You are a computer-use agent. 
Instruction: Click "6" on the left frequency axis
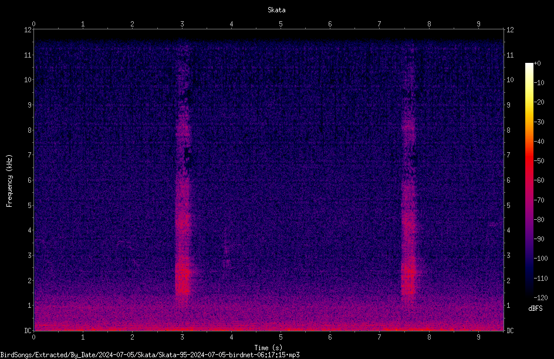click(x=30, y=180)
